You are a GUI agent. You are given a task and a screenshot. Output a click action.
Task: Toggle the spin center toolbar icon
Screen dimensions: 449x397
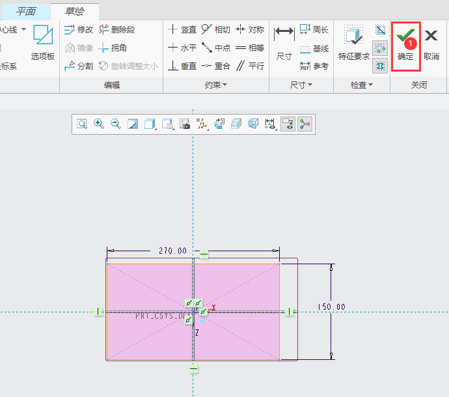pos(305,124)
